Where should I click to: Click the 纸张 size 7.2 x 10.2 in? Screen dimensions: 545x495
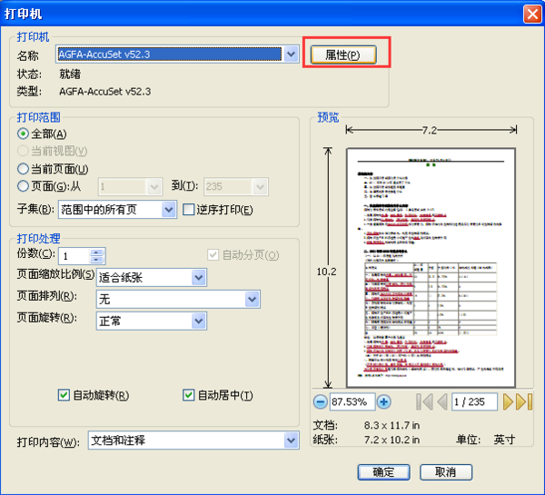391,440
